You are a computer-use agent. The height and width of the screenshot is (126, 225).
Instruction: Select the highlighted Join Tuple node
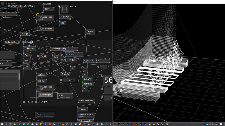coord(65,96)
